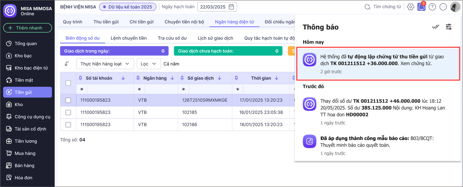Open the notification bell icon

point(421,7)
